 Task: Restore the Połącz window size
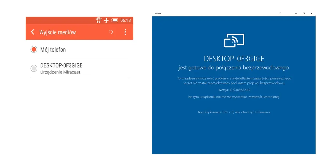click(x=304, y=14)
